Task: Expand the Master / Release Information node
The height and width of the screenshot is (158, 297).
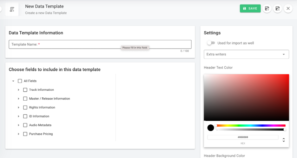Action: [x=18, y=99]
